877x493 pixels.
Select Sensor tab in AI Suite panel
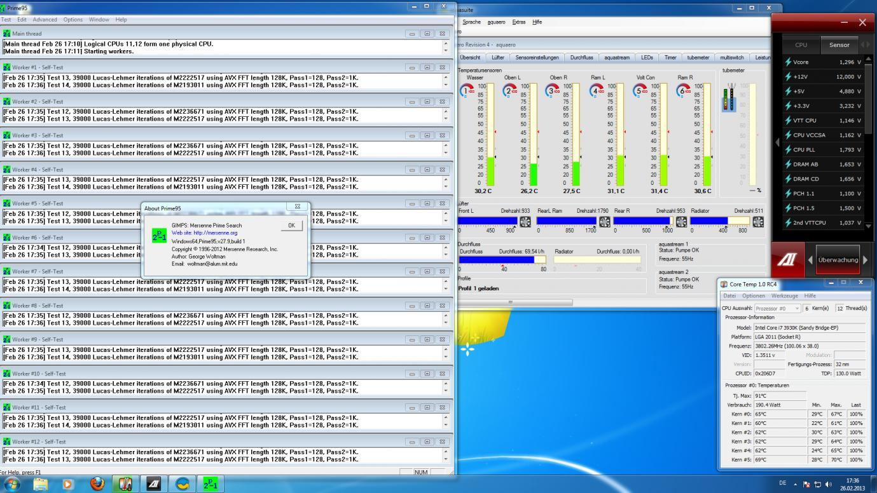pyautogui.click(x=839, y=44)
